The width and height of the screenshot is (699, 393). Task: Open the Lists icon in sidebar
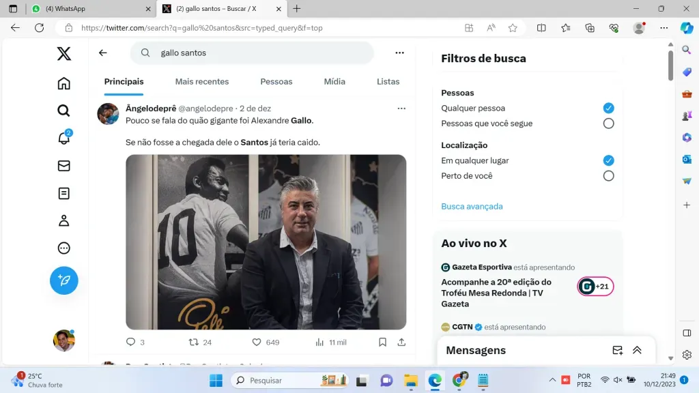point(63,193)
